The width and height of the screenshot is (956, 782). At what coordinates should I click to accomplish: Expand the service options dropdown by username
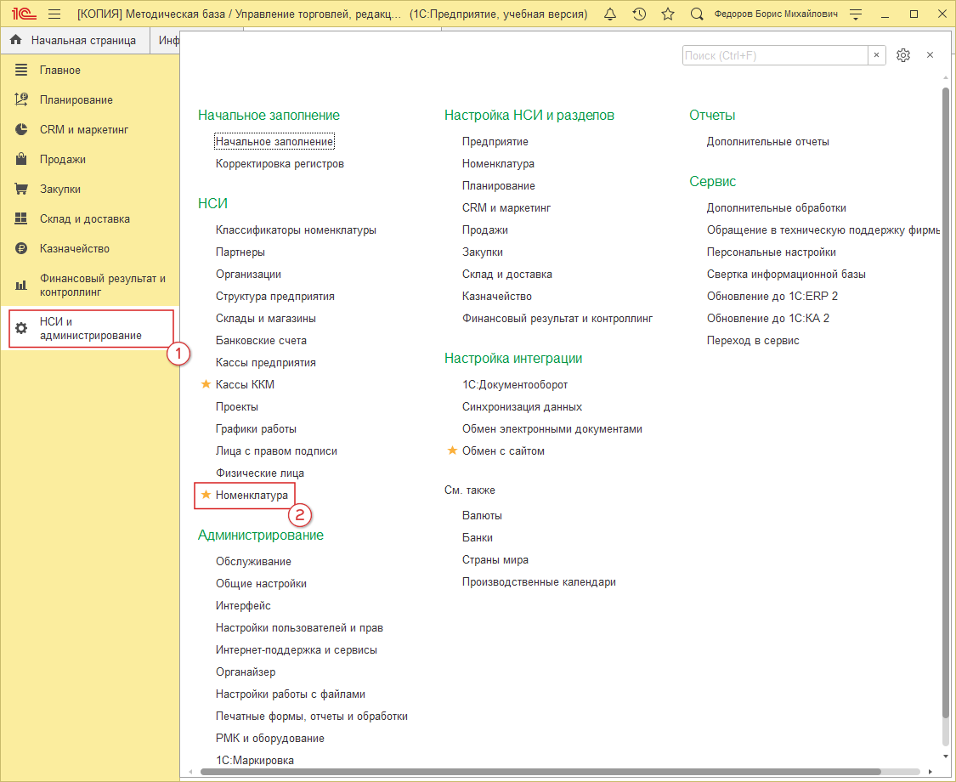pos(856,14)
